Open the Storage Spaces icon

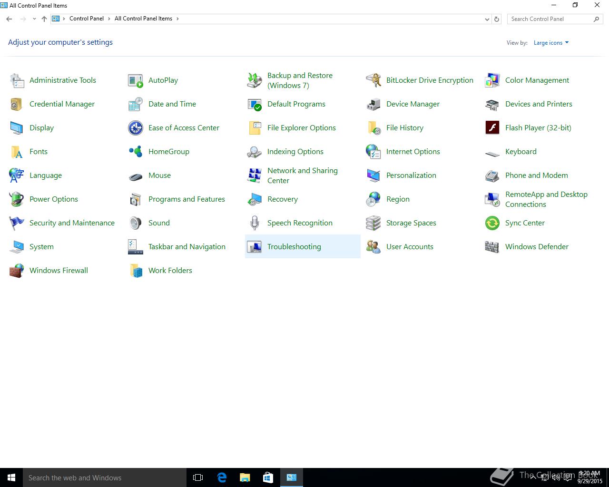pyautogui.click(x=373, y=223)
